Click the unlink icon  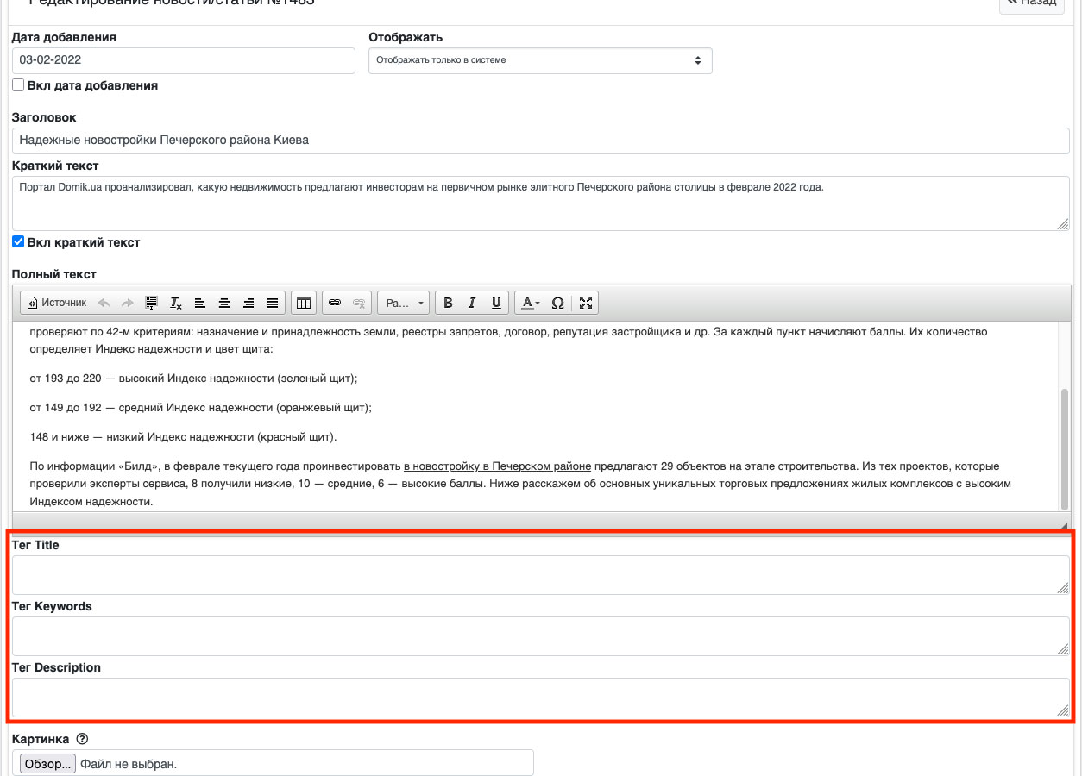(359, 303)
